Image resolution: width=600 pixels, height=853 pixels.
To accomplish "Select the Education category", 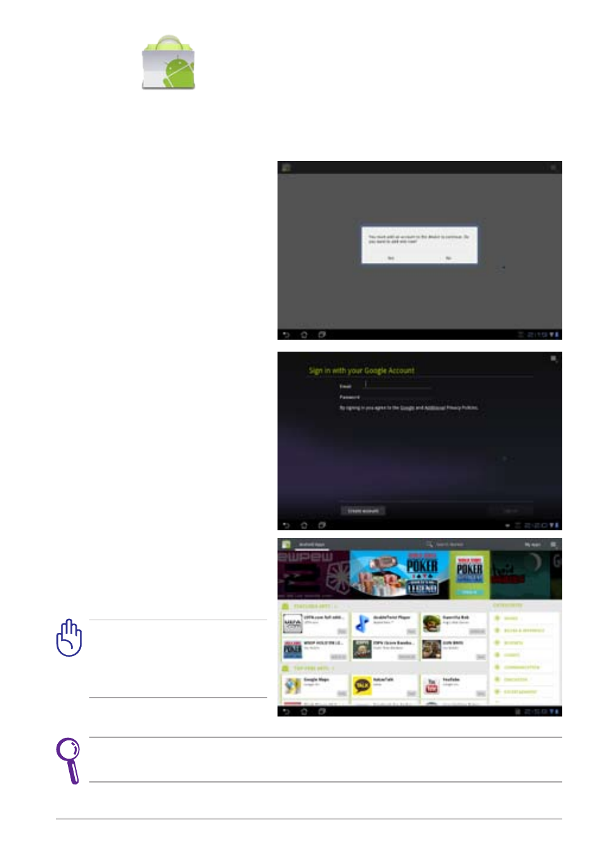I will [x=516, y=679].
